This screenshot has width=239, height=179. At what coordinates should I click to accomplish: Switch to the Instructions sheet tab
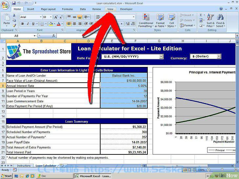pos(24,166)
